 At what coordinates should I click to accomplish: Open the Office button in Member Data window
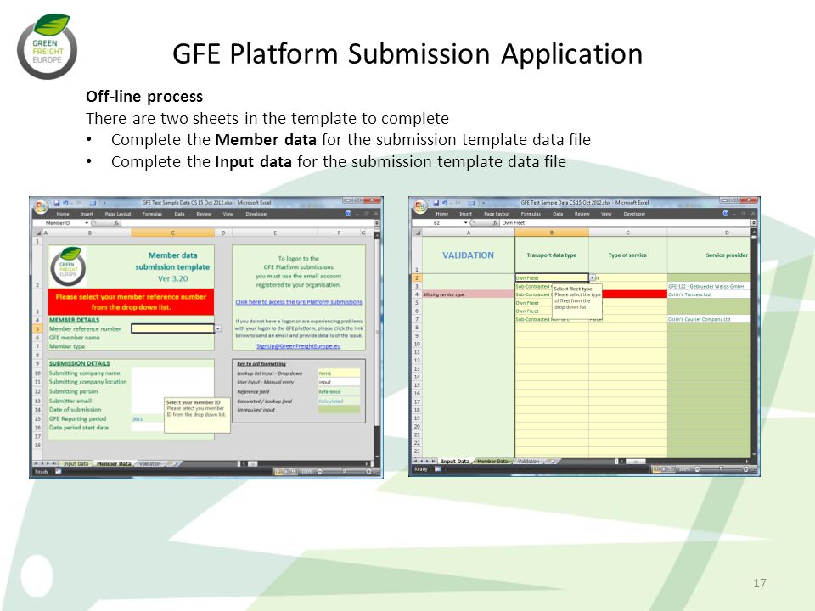[41, 206]
